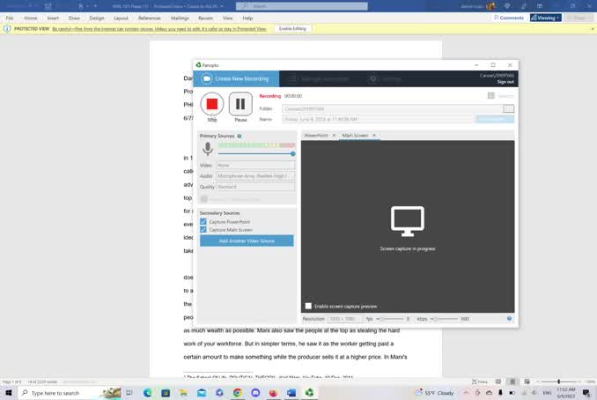597x400 pixels.
Task: Click the monitor screen capture icon
Action: tap(408, 221)
